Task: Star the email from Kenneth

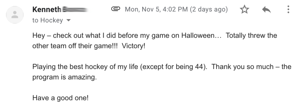Action: [244, 9]
